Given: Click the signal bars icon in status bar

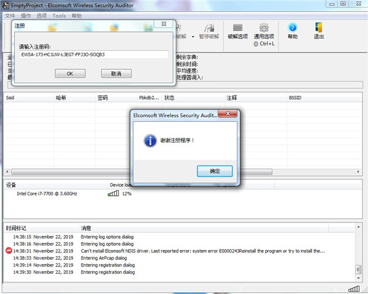Looking at the screenshot, I should tap(354, 288).
